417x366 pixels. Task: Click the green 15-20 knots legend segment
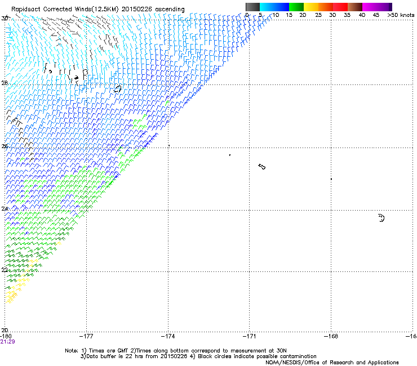(x=296, y=7)
